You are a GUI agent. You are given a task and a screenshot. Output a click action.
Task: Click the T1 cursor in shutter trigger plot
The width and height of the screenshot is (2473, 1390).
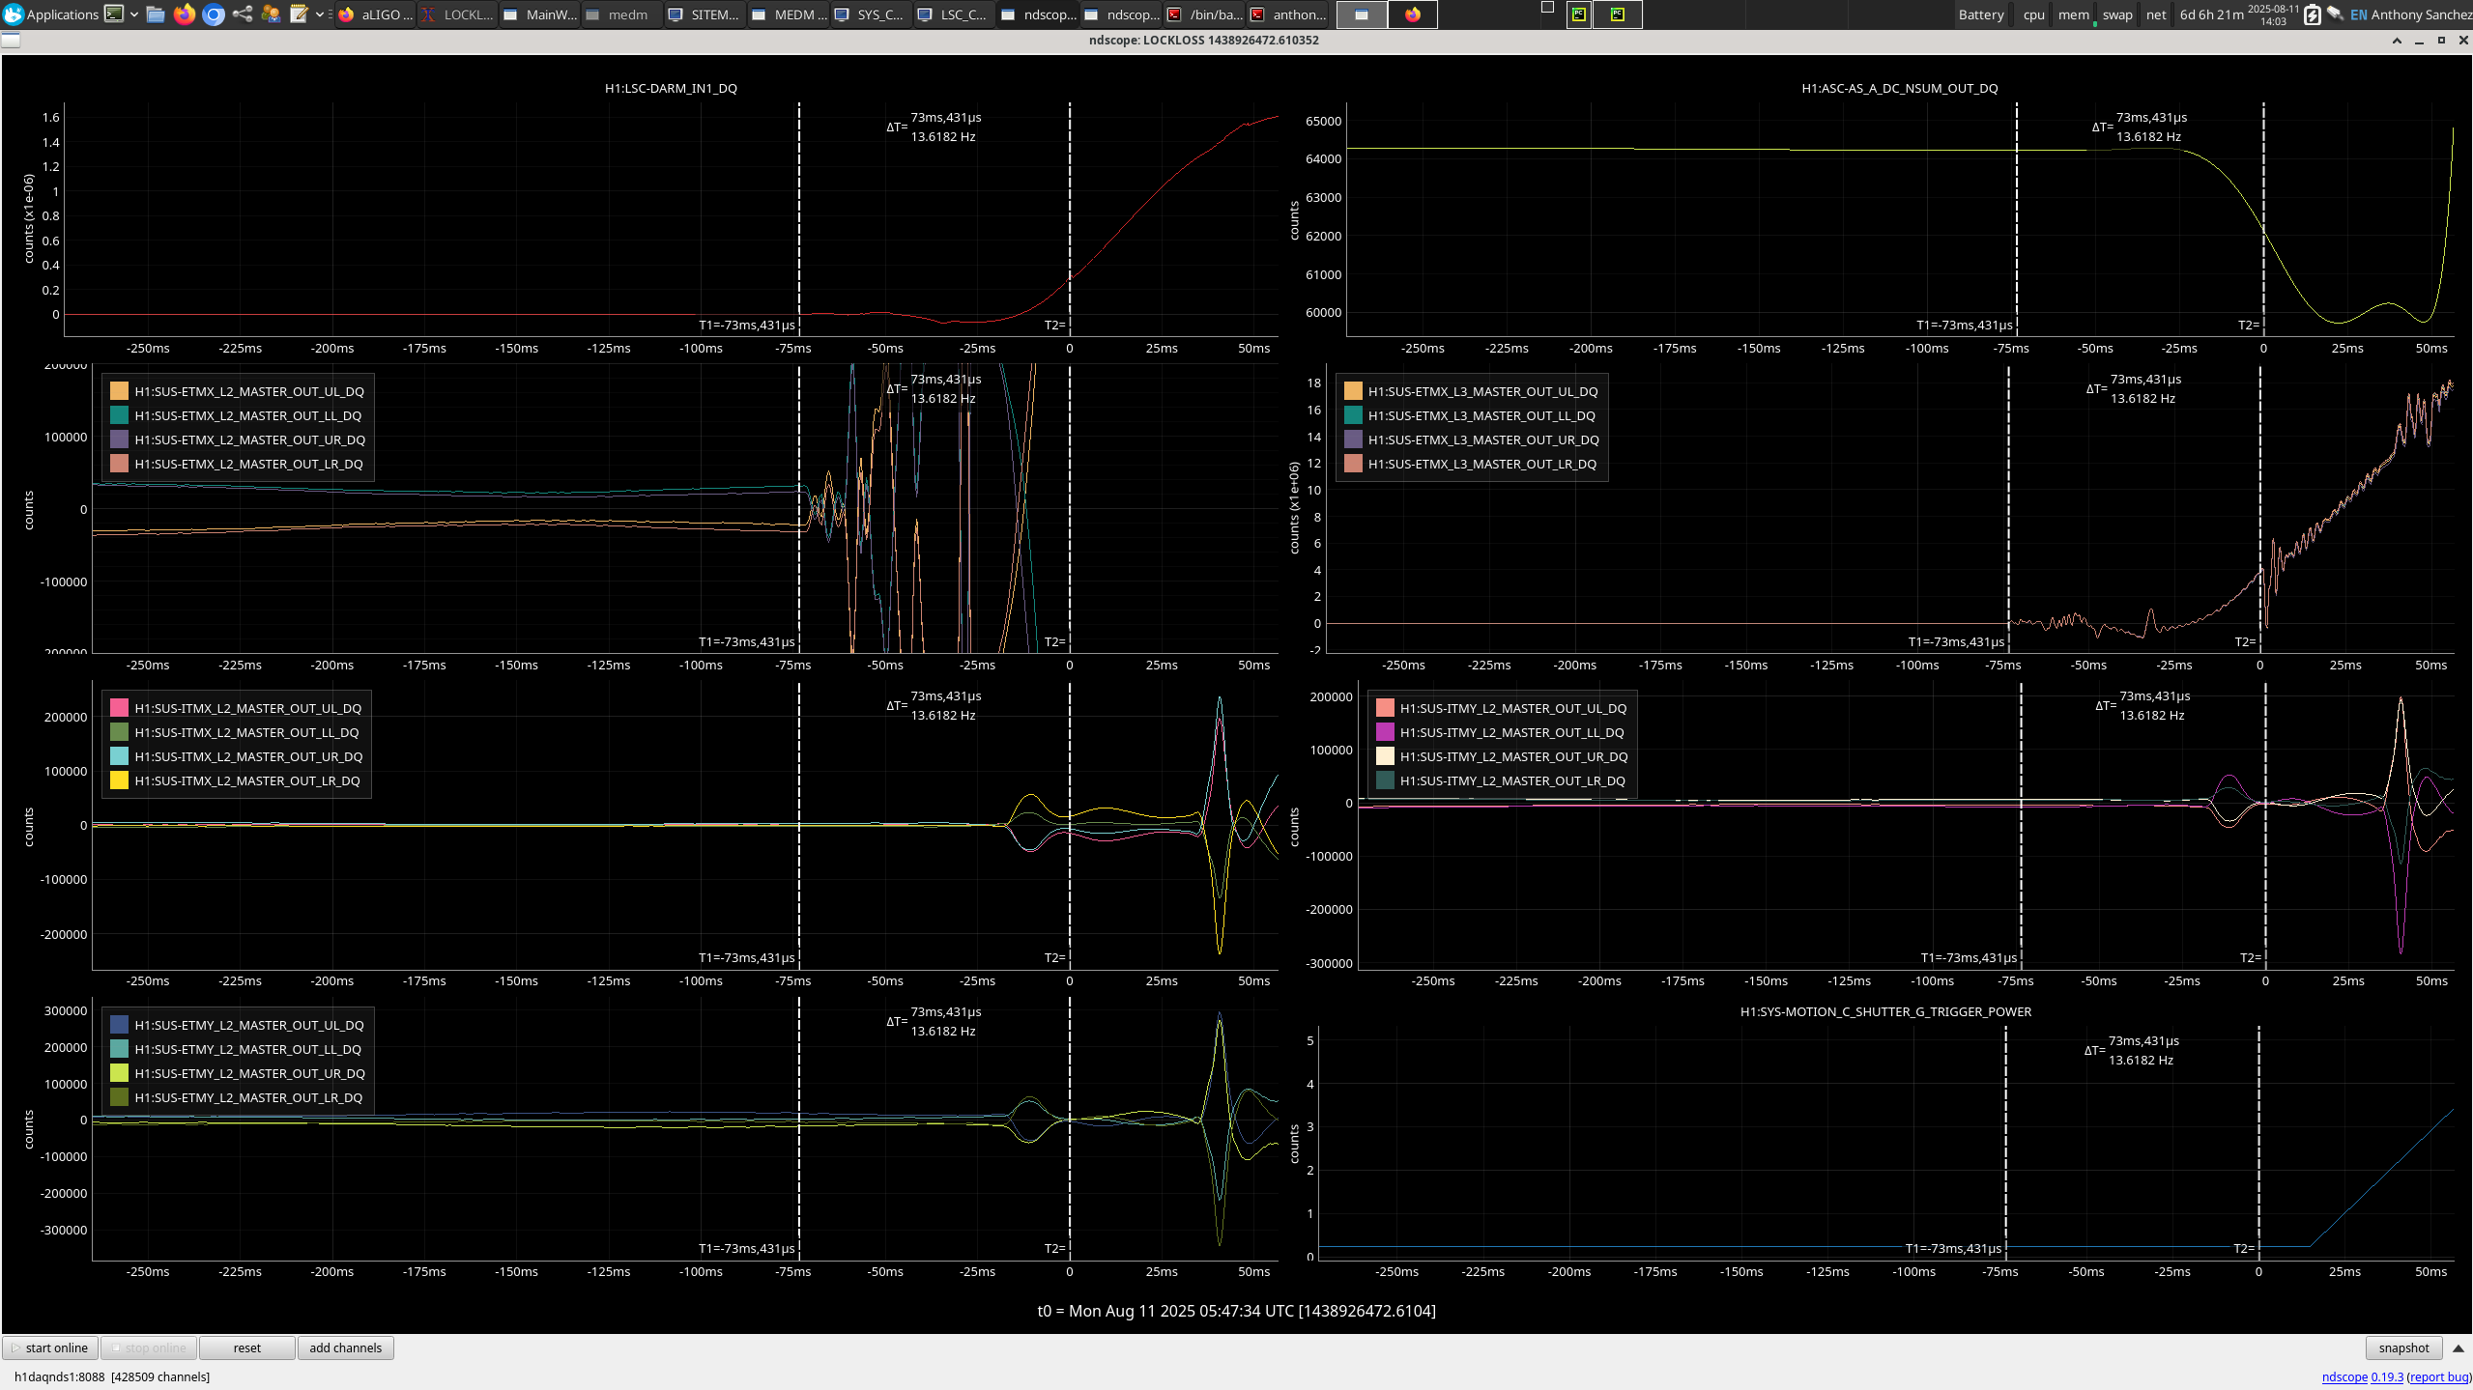click(2006, 1142)
